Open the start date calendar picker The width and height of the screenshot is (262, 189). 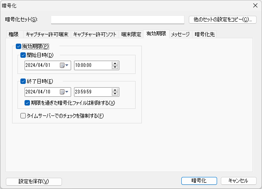[64, 65]
